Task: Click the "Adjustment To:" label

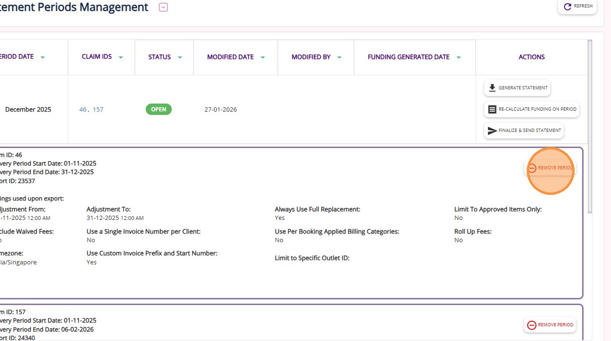Action: click(x=108, y=209)
